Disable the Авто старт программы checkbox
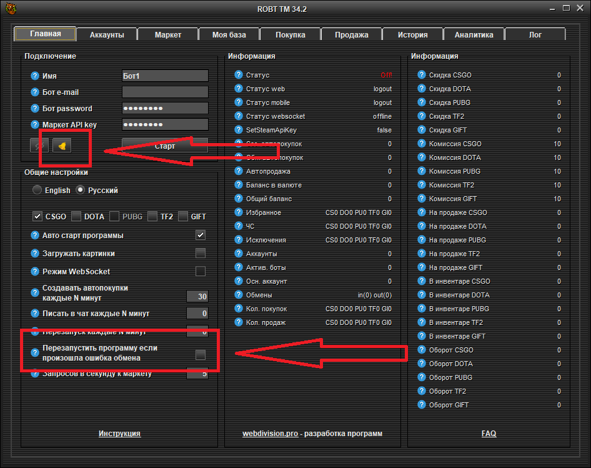The height and width of the screenshot is (468, 591). pos(201,236)
